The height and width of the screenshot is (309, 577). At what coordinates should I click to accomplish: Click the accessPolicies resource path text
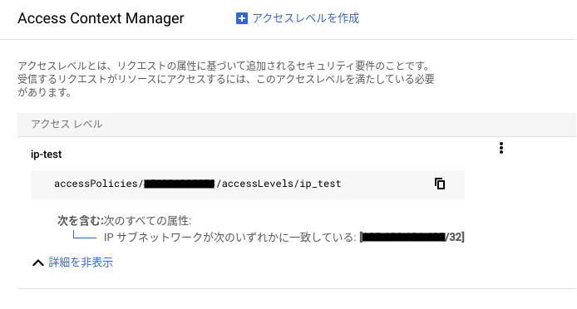pyautogui.click(x=198, y=184)
